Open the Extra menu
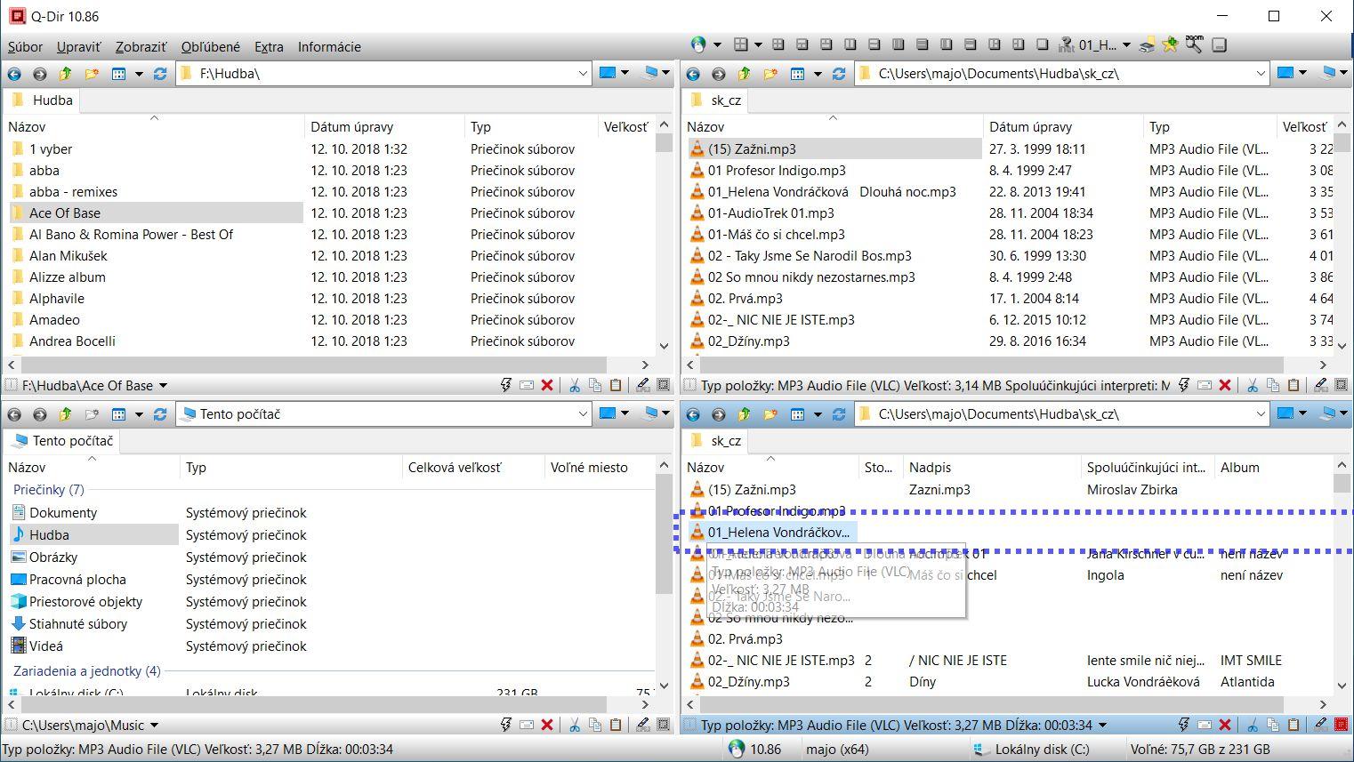The width and height of the screenshot is (1354, 762). point(269,47)
